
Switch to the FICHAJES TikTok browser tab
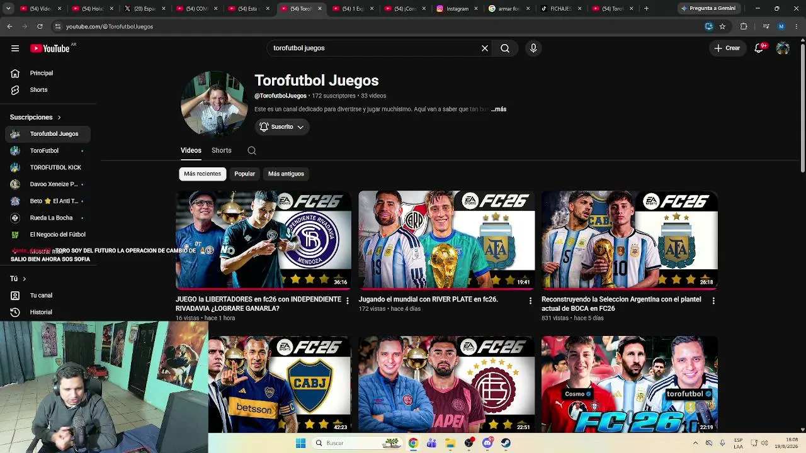pyautogui.click(x=561, y=9)
